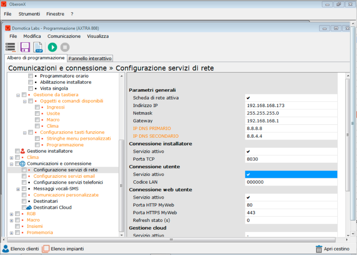Click the Indirizzo IP field 192.168.168.173

click(x=291, y=106)
